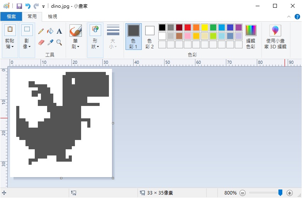302x198 pixels.
Task: Pick the green color swatch
Action: click(213, 27)
